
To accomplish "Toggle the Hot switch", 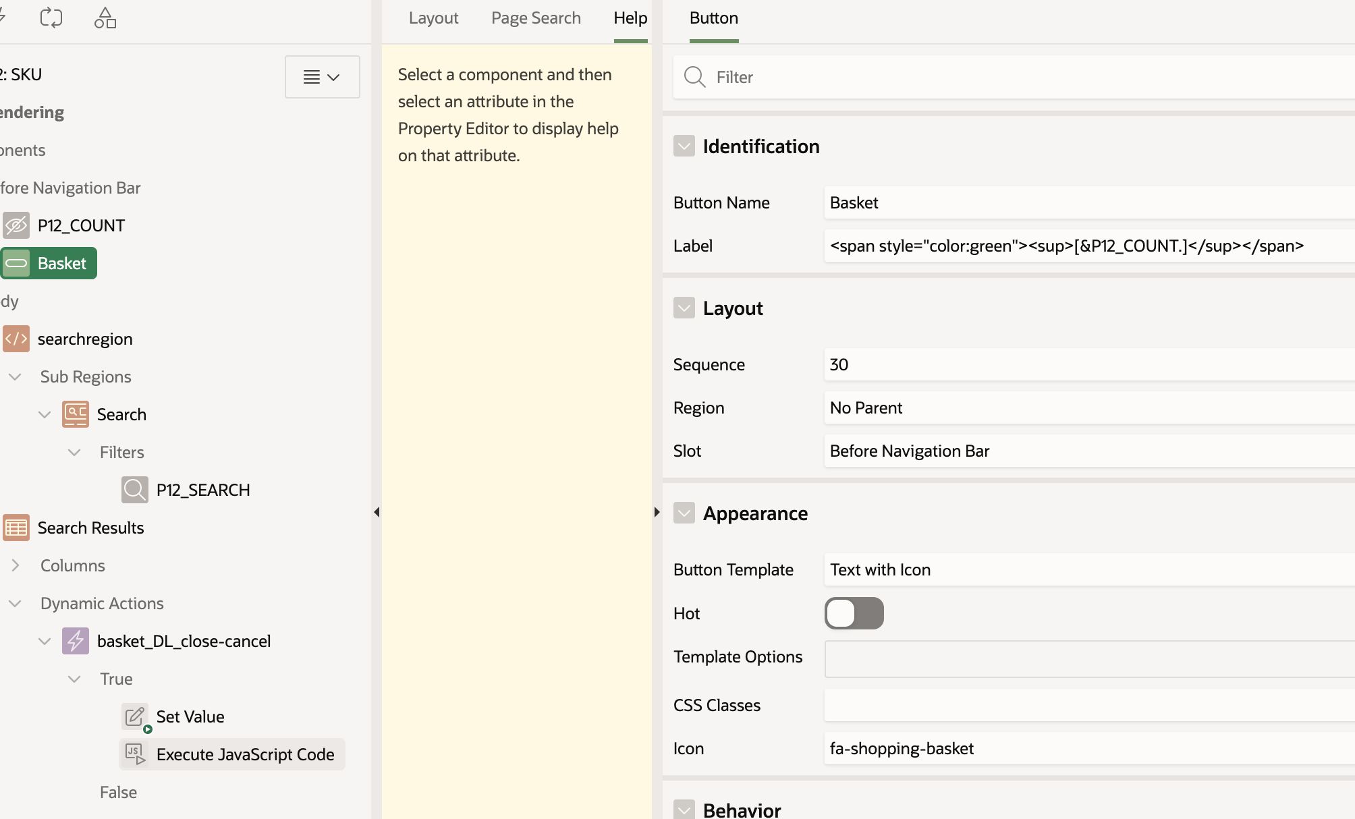I will pyautogui.click(x=854, y=613).
